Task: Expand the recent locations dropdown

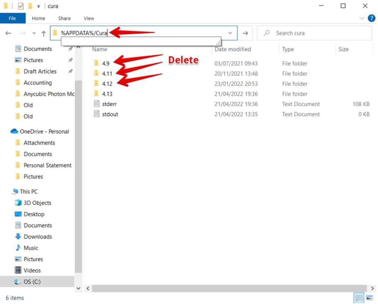Action: pos(34,33)
